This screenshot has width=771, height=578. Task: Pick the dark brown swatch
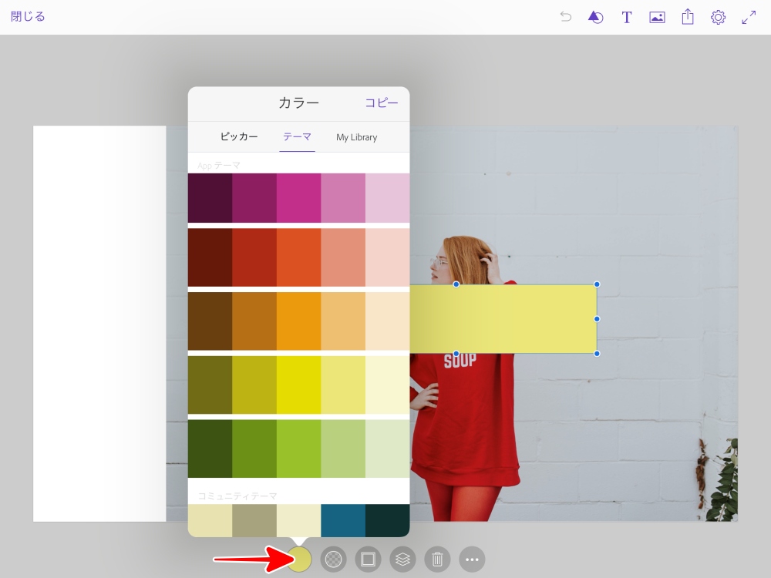[x=210, y=321]
